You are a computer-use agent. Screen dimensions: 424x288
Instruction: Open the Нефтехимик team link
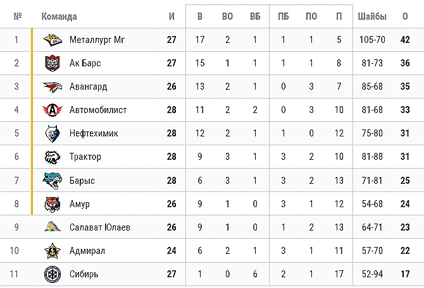tap(94, 133)
